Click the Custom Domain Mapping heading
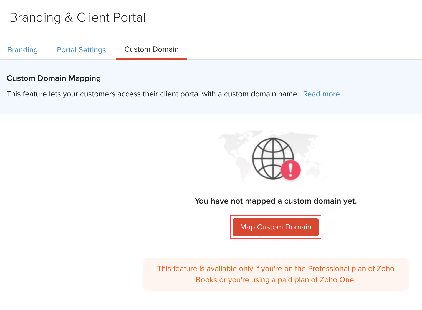422x310 pixels. (x=54, y=78)
